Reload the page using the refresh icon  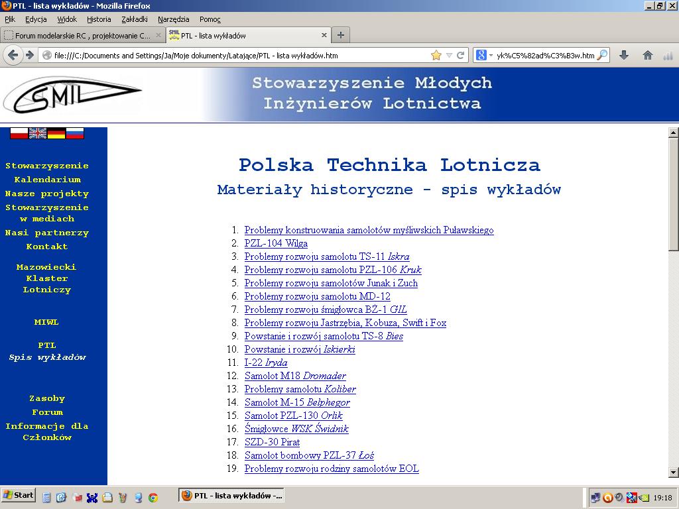pyautogui.click(x=461, y=56)
